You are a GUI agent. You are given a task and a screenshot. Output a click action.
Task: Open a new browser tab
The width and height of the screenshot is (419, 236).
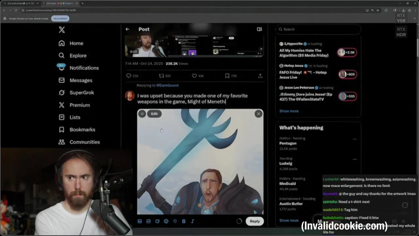coord(82,3)
